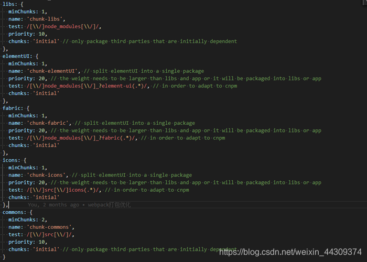Click the minChunks line in the icons block

tap(28, 168)
